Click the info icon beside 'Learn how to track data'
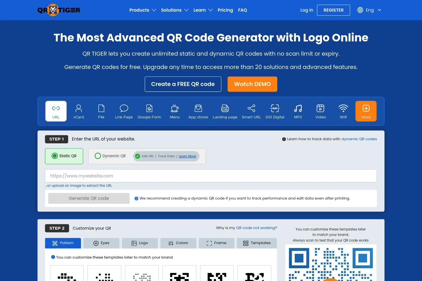This screenshot has width=422, height=281. click(284, 139)
